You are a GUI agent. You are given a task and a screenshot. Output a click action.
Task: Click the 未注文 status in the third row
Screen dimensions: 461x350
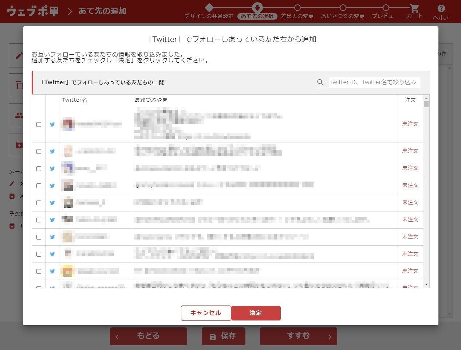pyautogui.click(x=410, y=168)
